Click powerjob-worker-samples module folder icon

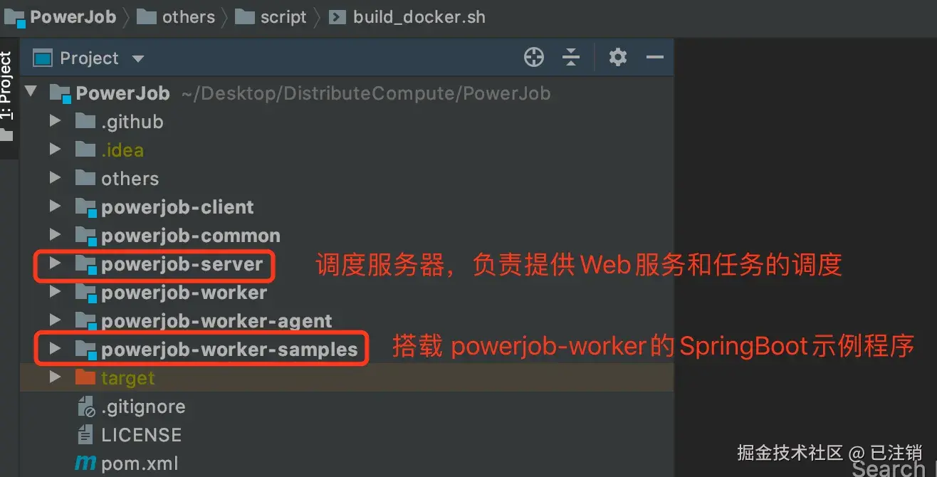(86, 350)
